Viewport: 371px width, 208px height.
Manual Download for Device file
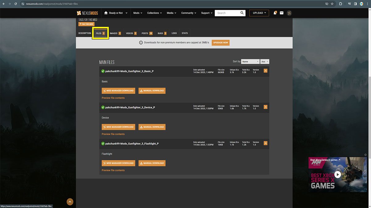click(152, 127)
